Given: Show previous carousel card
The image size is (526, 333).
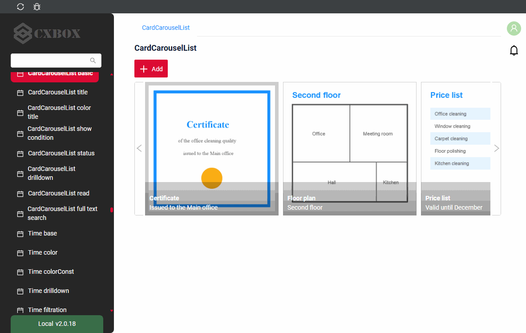Looking at the screenshot, I should 139,148.
